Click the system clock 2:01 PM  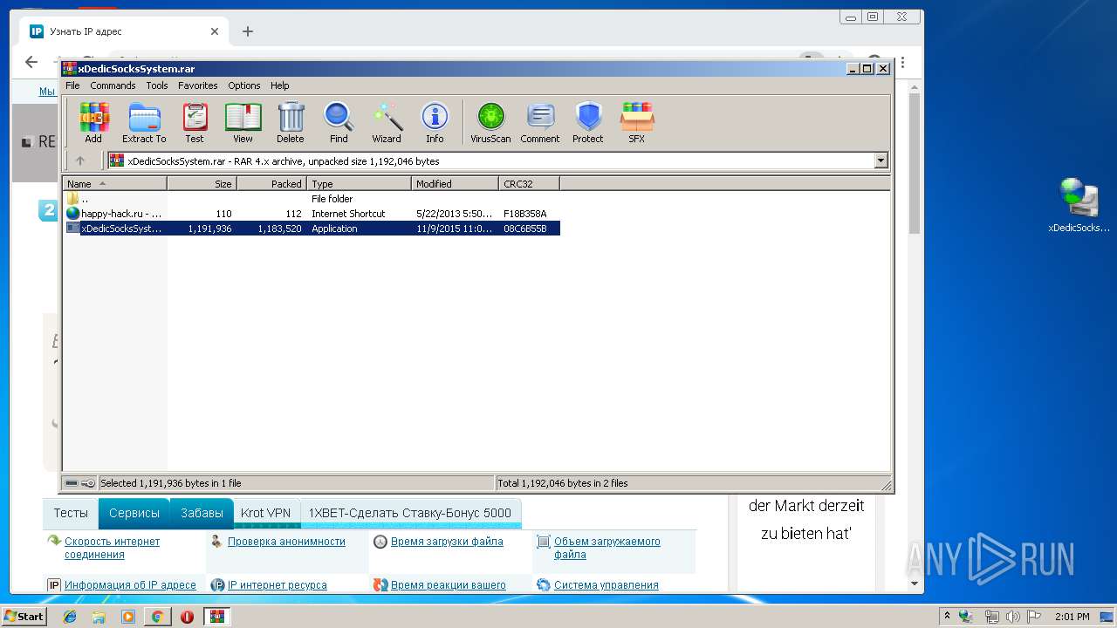coord(1072,617)
